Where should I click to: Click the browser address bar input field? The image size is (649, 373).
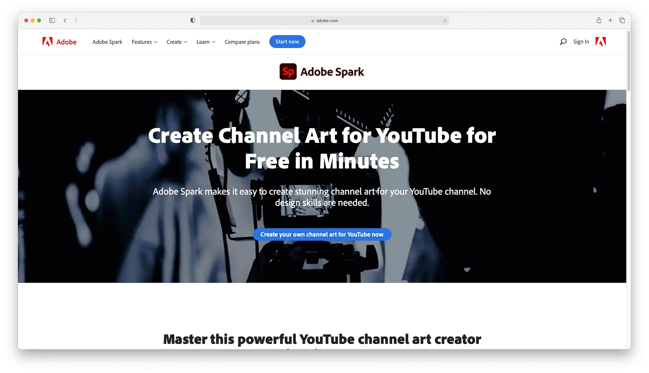coord(324,20)
